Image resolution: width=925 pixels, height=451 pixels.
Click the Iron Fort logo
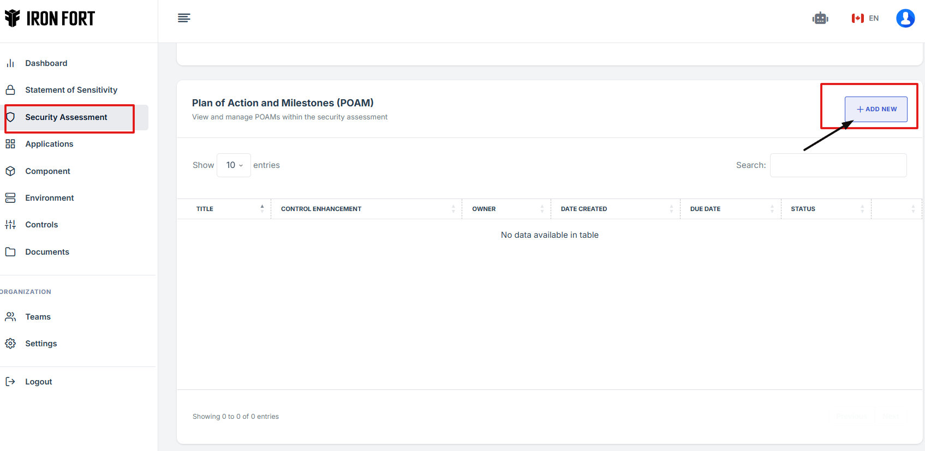[50, 19]
